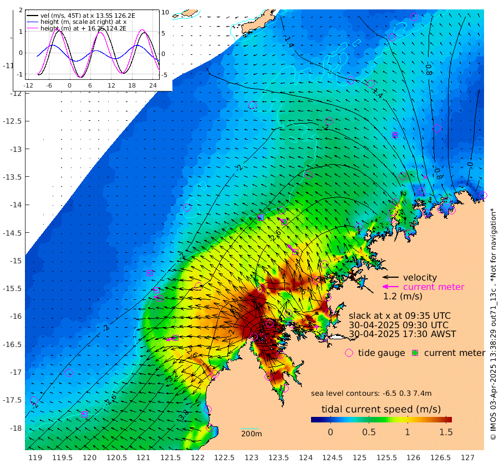Click the '30-04-2025 09:30 UTC' timestamp
This screenshot has width=499, height=469.
(x=399, y=325)
